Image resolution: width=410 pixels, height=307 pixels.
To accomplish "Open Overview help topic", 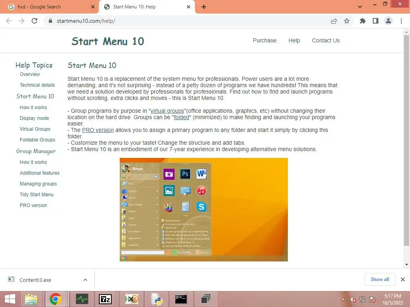I will tap(30, 74).
